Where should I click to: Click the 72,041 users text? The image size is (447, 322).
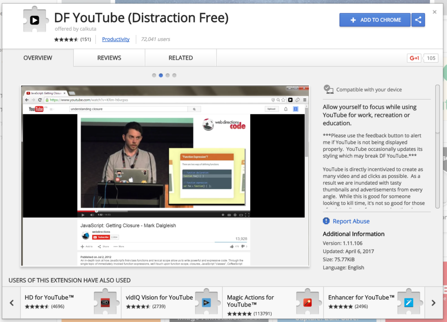(x=156, y=39)
